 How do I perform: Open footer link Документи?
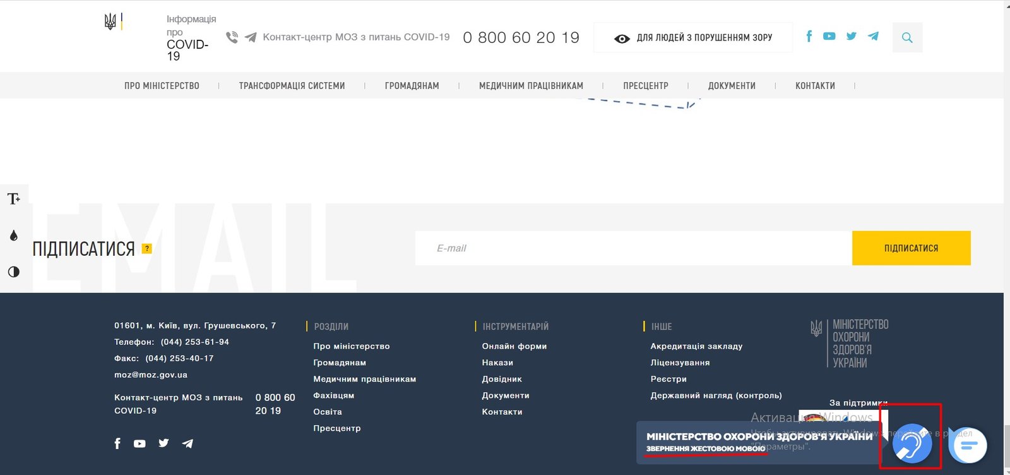point(506,395)
